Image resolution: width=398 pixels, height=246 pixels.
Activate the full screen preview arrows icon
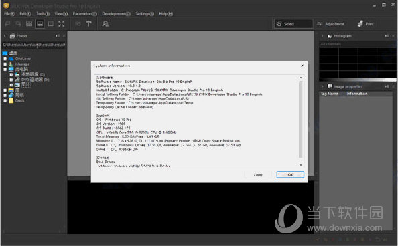coord(62,24)
